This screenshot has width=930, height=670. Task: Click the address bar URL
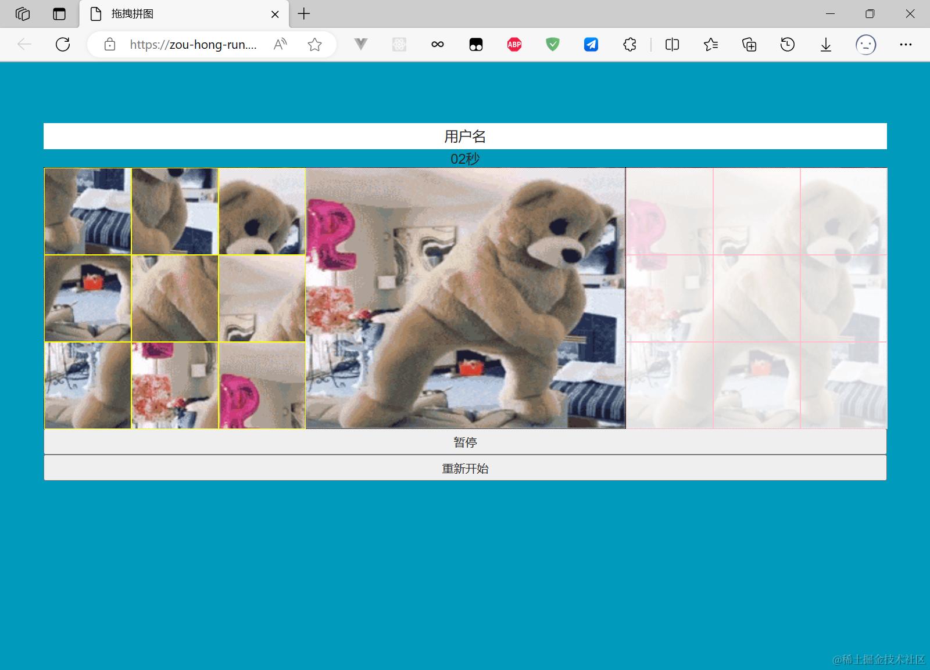(x=193, y=45)
